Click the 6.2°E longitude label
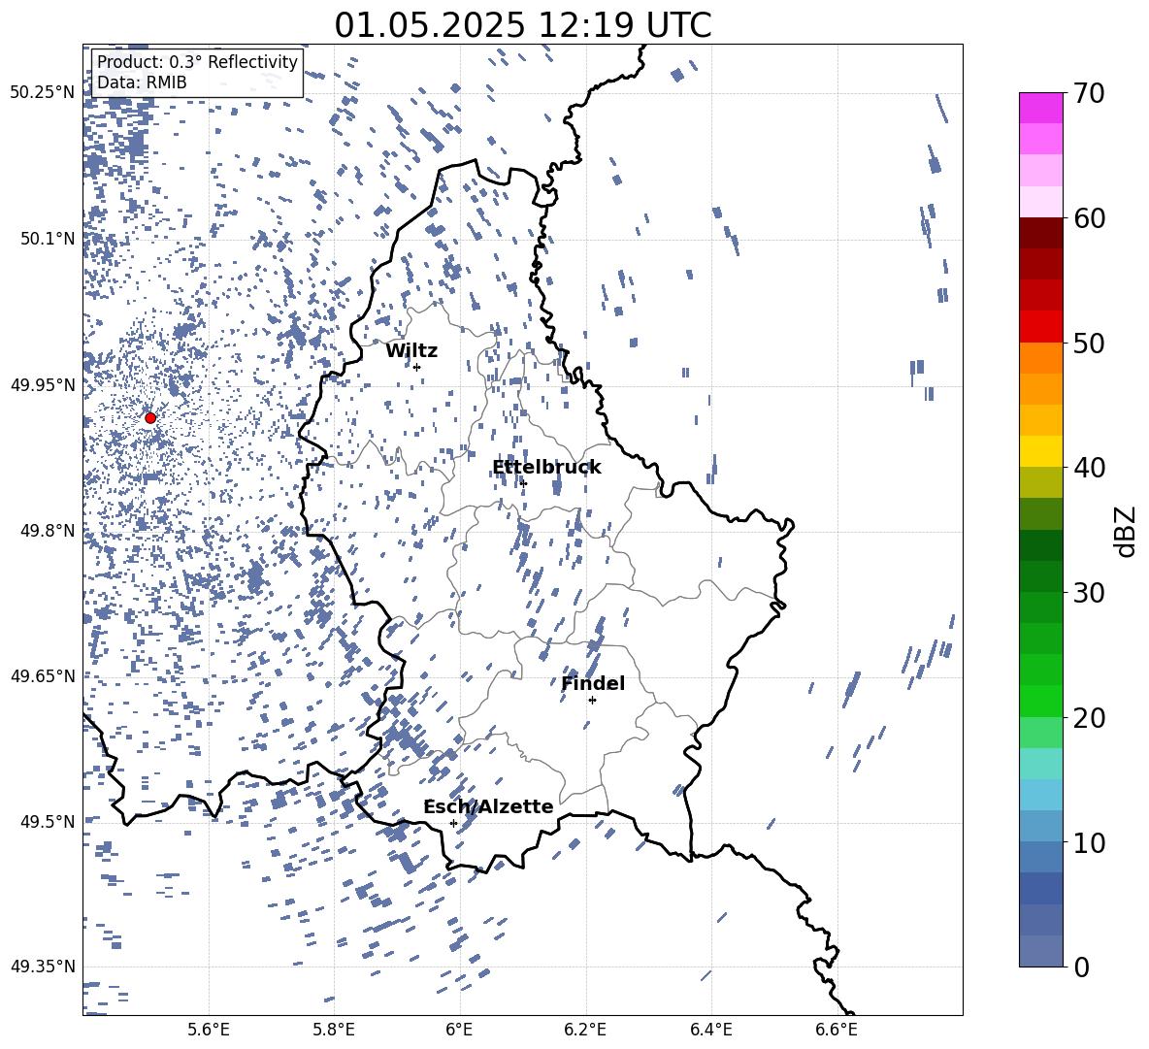 [x=585, y=1030]
